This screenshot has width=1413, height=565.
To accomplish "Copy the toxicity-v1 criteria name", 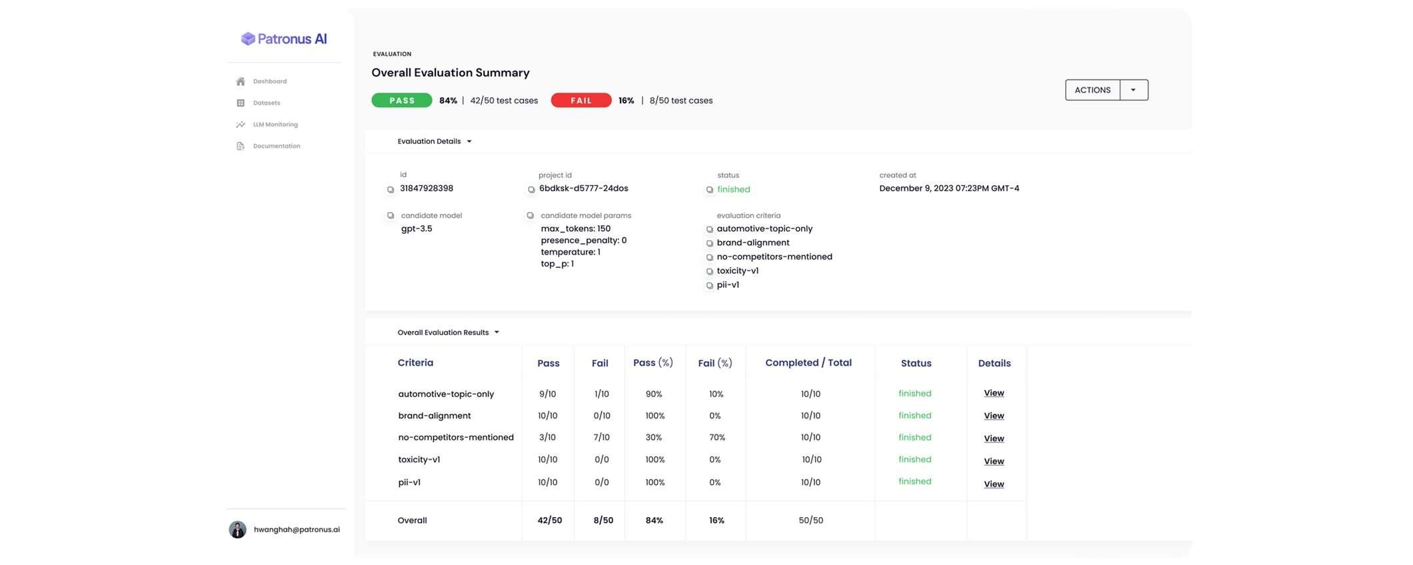I will pos(710,271).
